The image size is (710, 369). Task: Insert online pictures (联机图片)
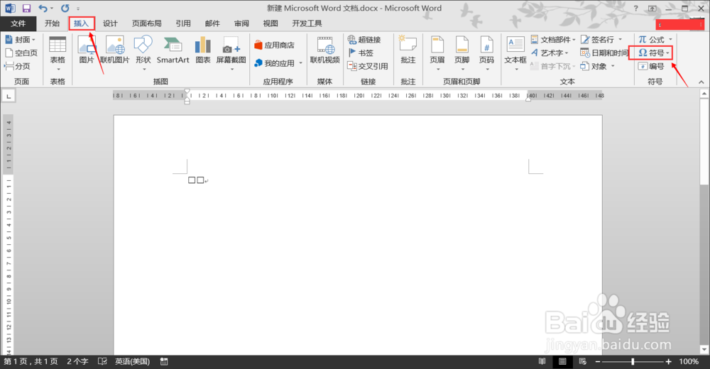point(114,50)
